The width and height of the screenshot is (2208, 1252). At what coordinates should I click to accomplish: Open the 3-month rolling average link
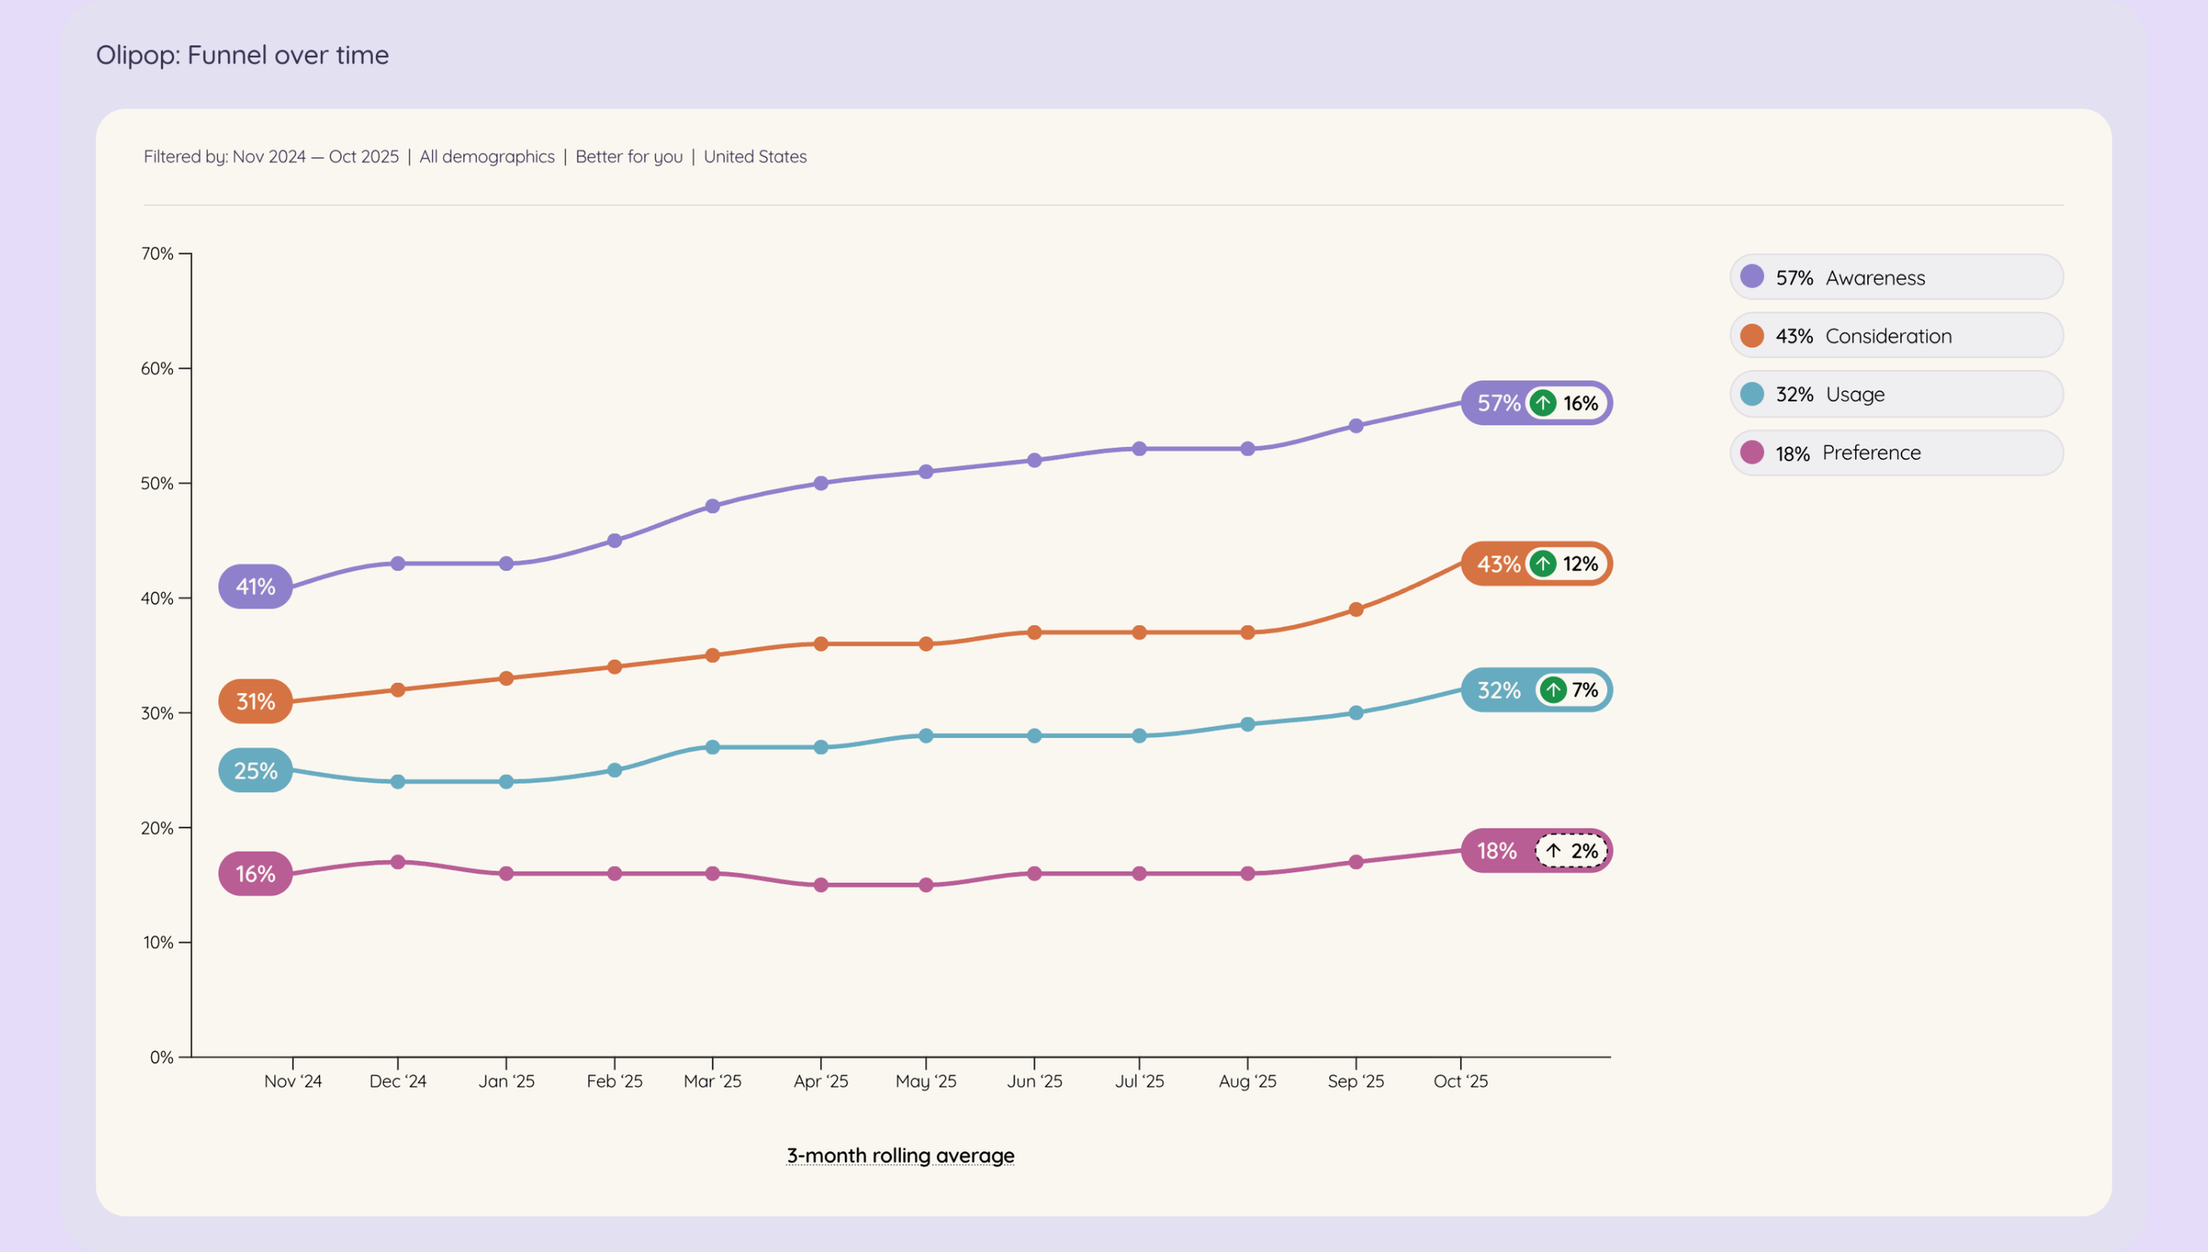(900, 1156)
